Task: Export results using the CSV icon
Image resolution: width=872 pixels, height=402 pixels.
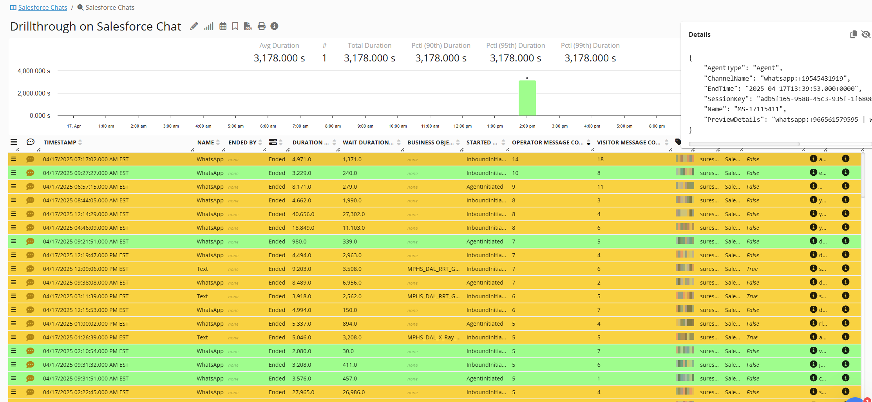Action: pyautogui.click(x=248, y=26)
